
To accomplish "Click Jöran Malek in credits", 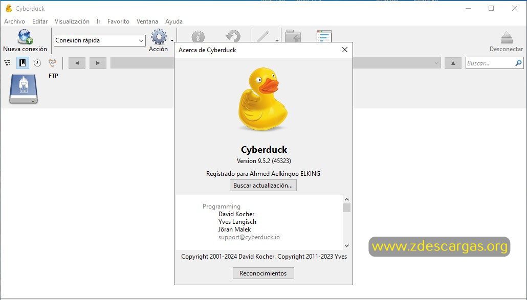I will [235, 229].
